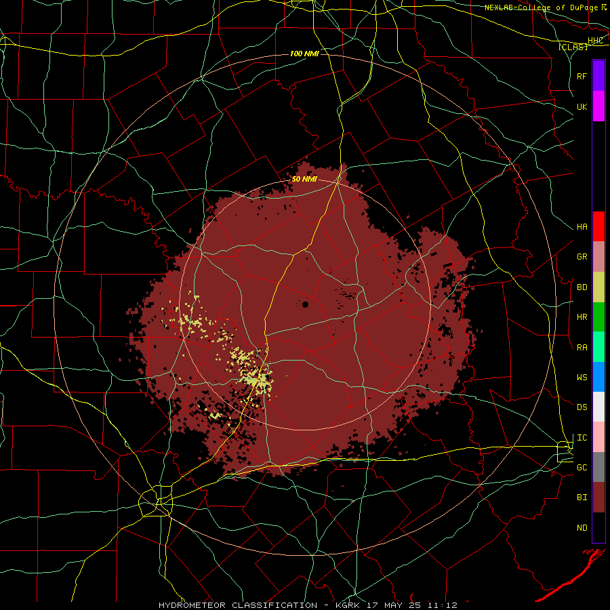Click the RA legend label
The height and width of the screenshot is (610, 610).
[x=582, y=348]
